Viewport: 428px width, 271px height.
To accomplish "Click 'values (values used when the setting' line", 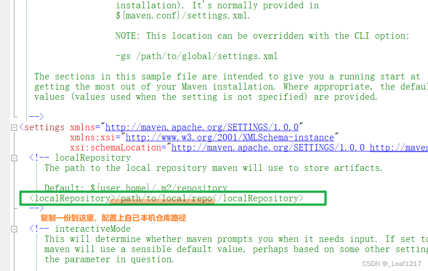I will click(x=206, y=97).
